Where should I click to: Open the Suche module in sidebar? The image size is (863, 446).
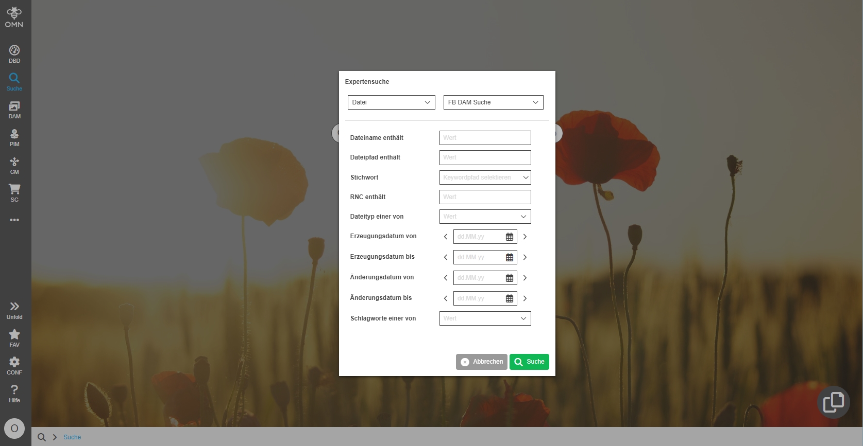14,82
